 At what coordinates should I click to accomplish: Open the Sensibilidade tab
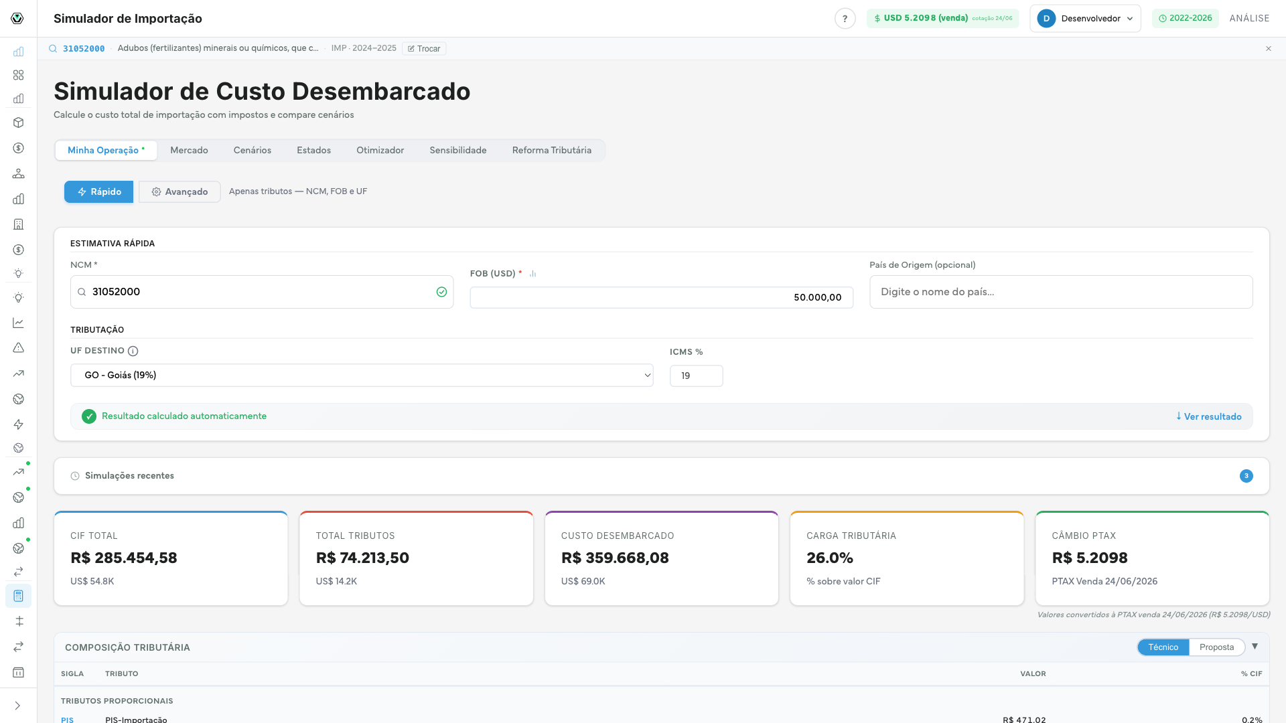458,151
